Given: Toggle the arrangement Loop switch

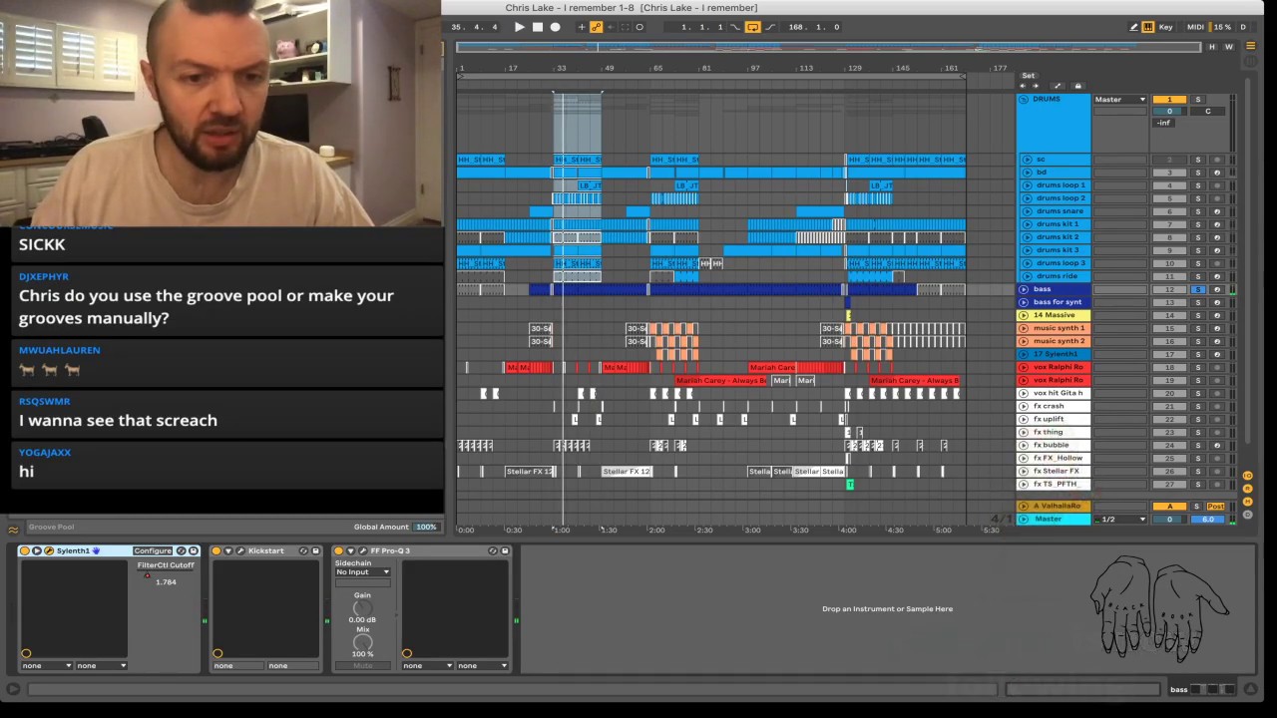Looking at the screenshot, I should tap(753, 27).
